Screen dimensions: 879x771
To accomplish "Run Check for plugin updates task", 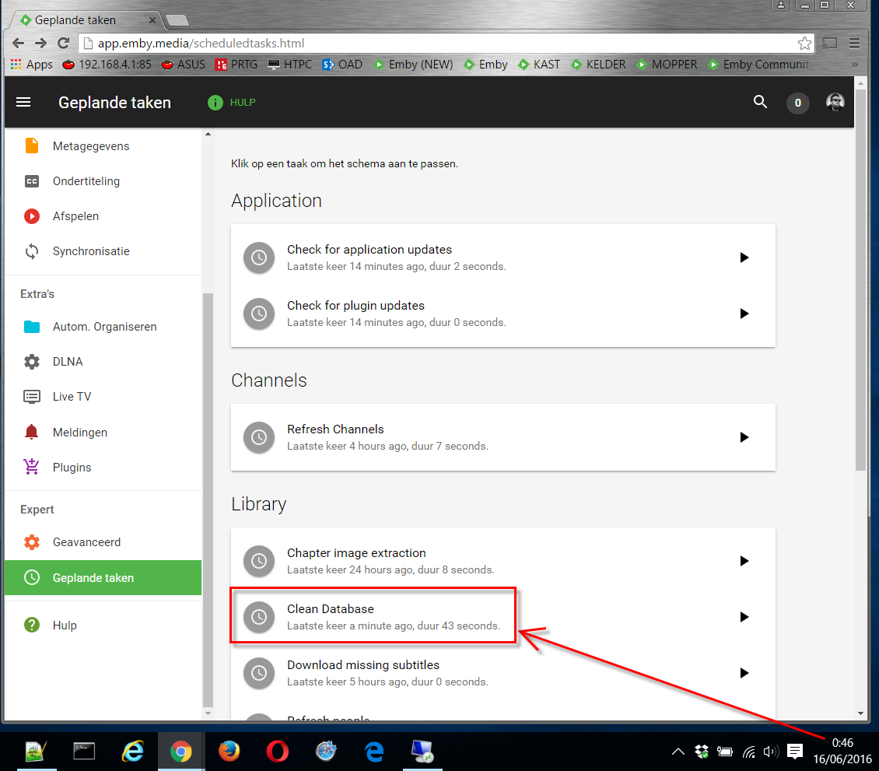I will 744,314.
